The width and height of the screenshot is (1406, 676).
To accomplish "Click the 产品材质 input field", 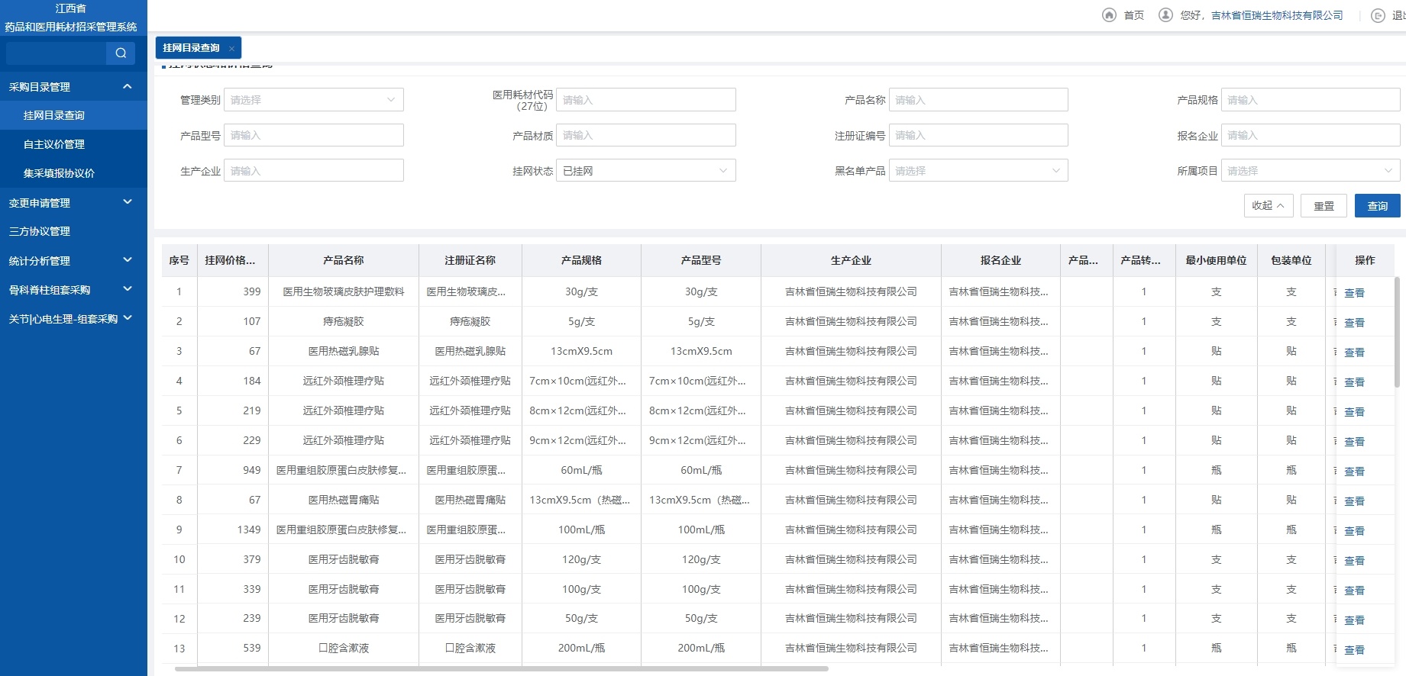I will (645, 135).
